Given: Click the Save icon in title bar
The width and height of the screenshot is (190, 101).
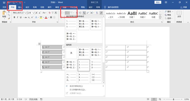Looking at the screenshot, I should (4, 2).
